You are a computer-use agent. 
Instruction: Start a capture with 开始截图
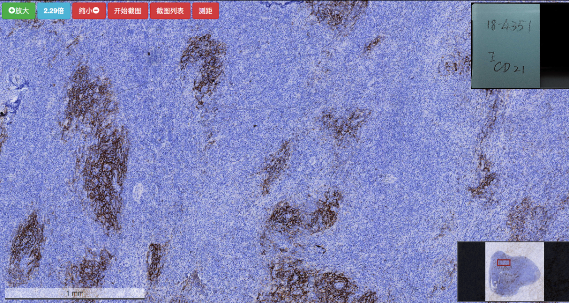(x=127, y=11)
